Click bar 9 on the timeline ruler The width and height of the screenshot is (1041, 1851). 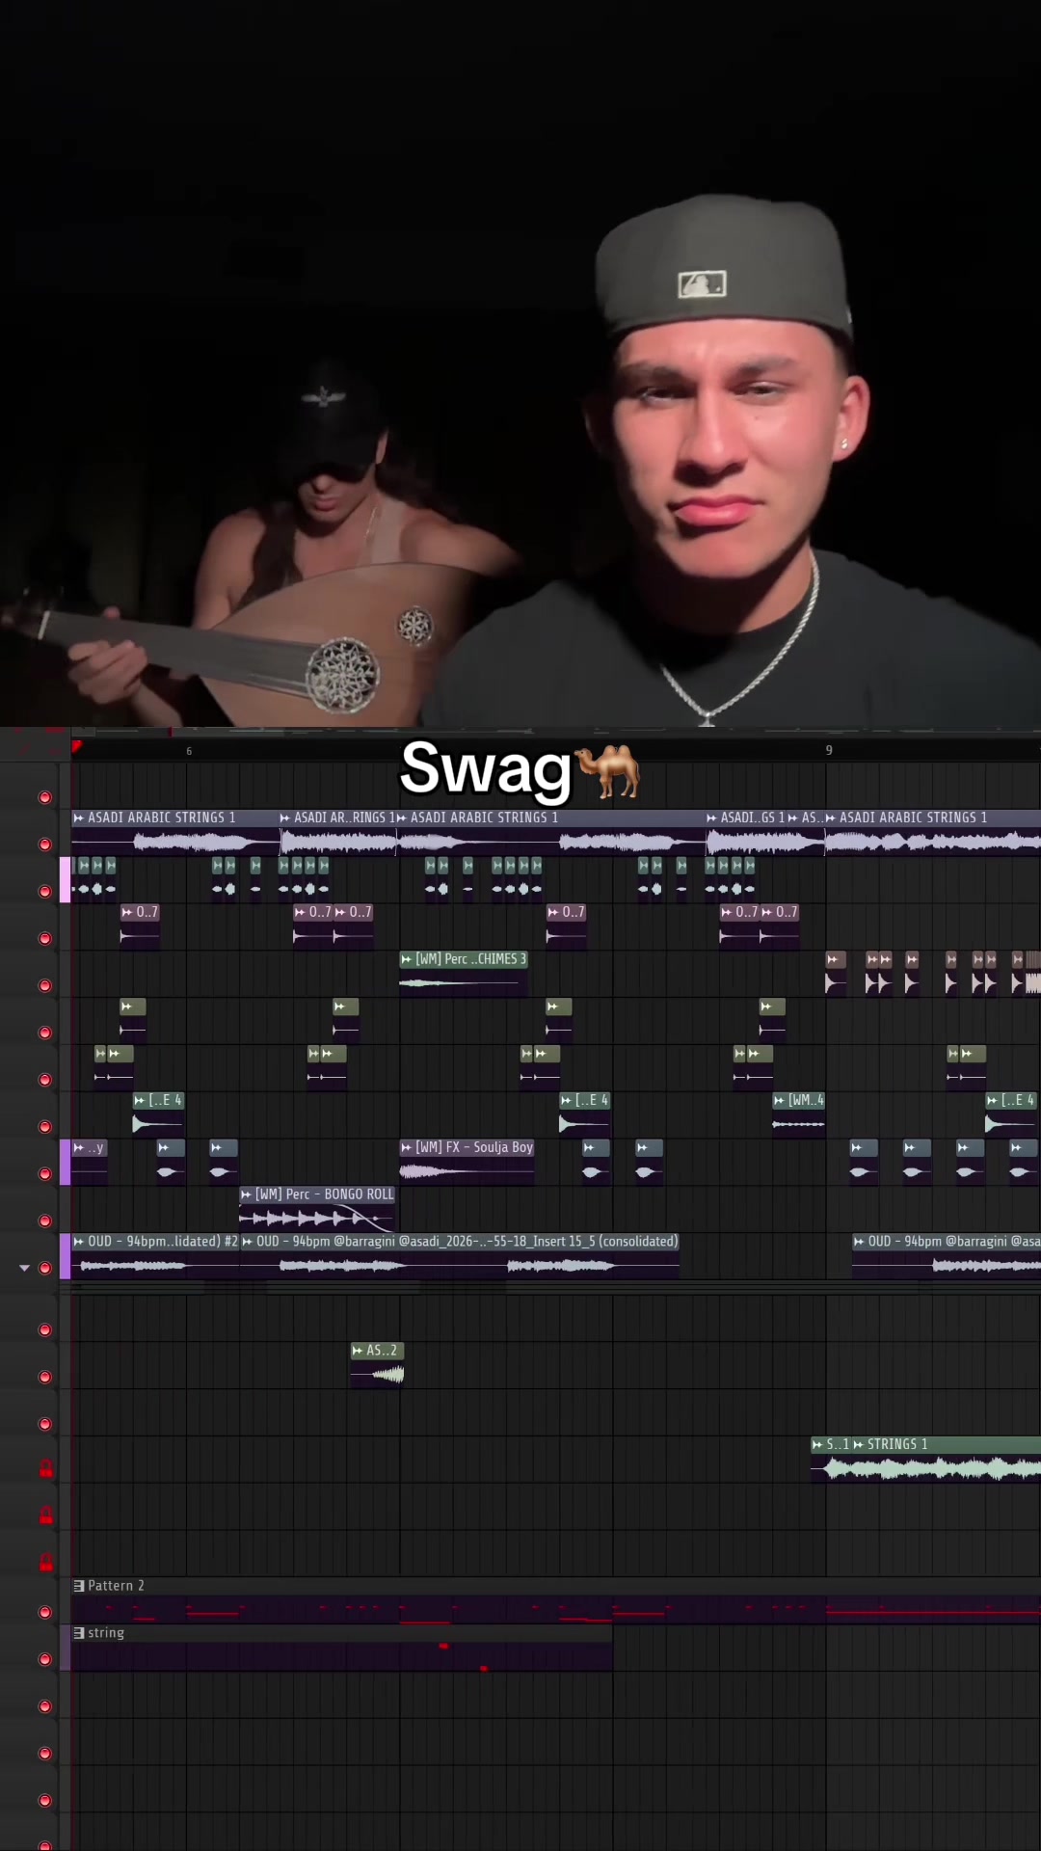click(x=829, y=750)
